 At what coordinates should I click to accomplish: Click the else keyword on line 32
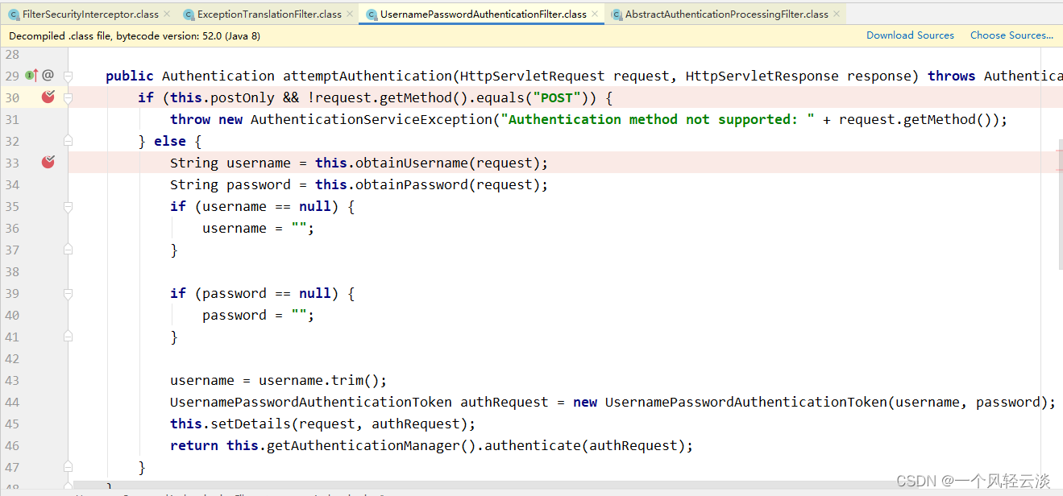(170, 141)
